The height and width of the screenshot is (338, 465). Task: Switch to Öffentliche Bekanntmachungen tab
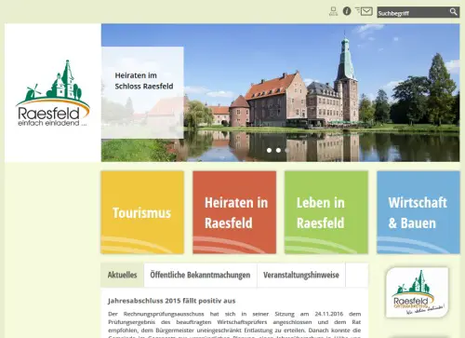pos(200,275)
